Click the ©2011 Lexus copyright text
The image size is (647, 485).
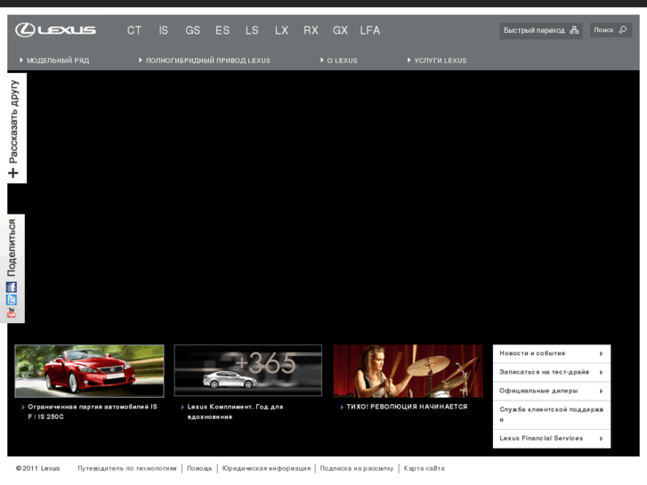38,468
